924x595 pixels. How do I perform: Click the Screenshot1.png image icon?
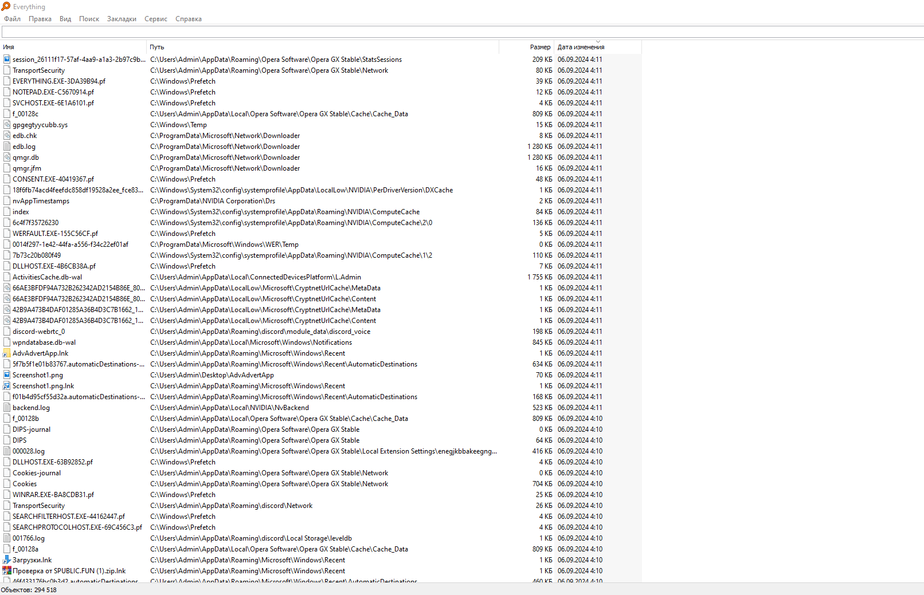(x=7, y=375)
